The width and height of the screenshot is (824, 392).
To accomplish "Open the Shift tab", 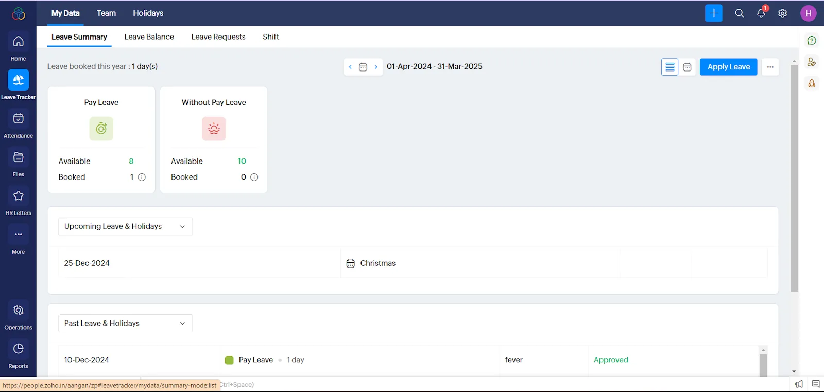I will [x=271, y=37].
